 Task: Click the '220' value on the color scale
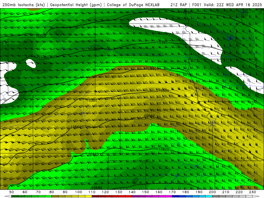point(239,192)
